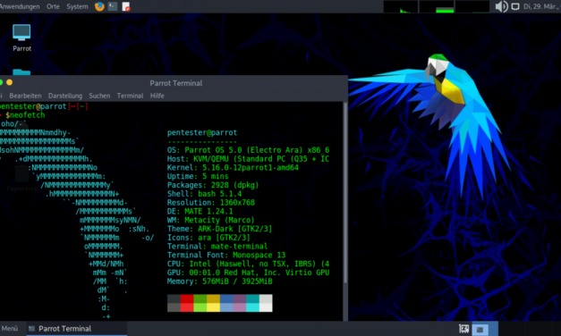Click the "Theme: ARK-Dark" line
This screenshot has width=561, height=336.
coord(220,229)
